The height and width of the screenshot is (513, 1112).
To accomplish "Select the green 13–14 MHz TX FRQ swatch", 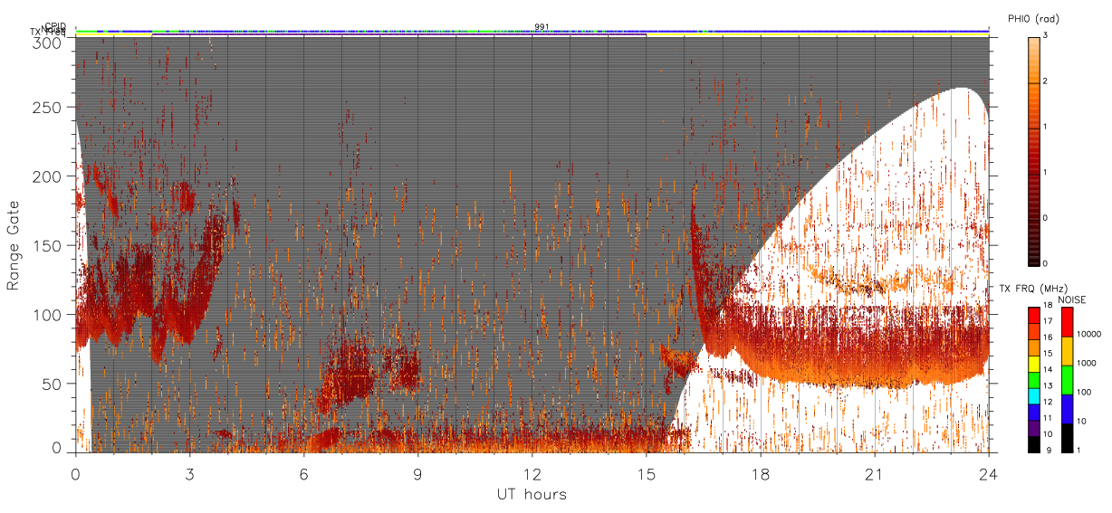I will (x=1033, y=379).
